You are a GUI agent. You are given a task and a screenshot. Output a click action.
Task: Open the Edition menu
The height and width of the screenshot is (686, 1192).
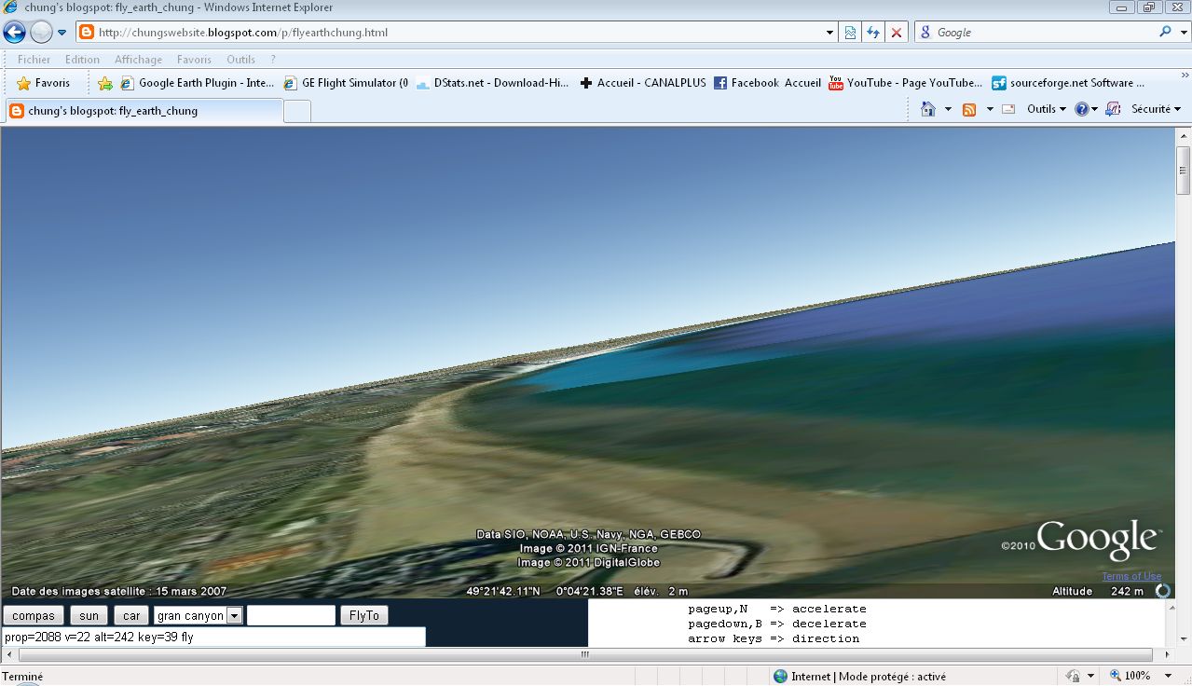[82, 60]
